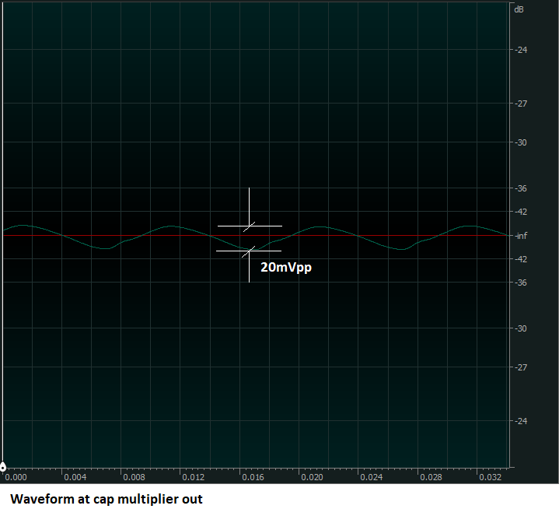Click the 0.012 time ruler label

coord(194,477)
